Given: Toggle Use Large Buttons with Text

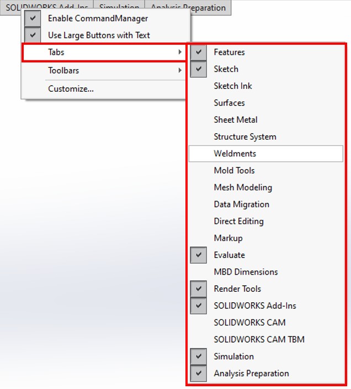Looking at the screenshot, I should pos(99,35).
